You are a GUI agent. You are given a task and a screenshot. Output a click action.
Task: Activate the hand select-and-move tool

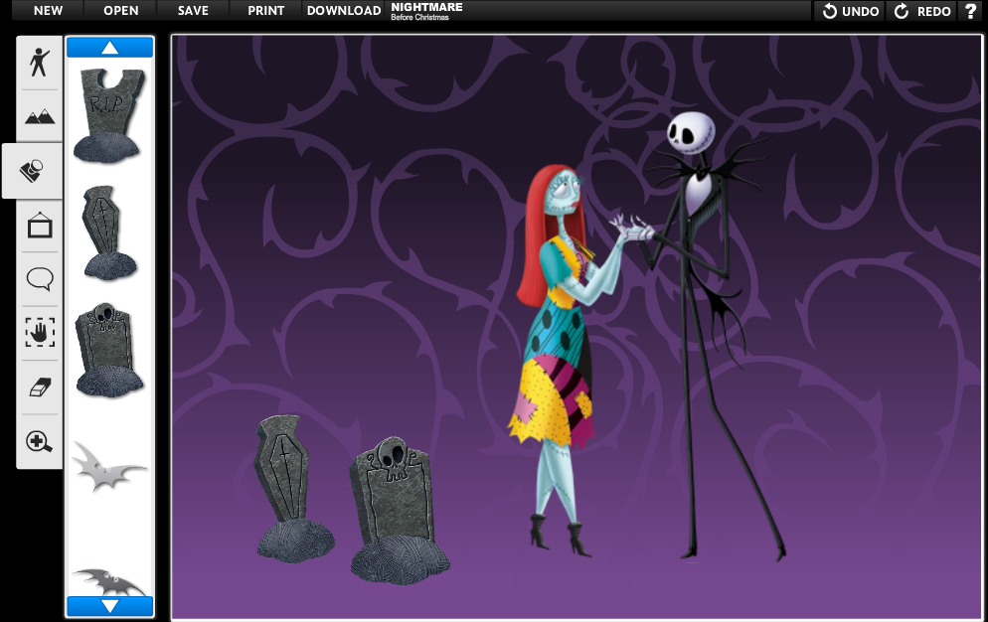coord(40,332)
